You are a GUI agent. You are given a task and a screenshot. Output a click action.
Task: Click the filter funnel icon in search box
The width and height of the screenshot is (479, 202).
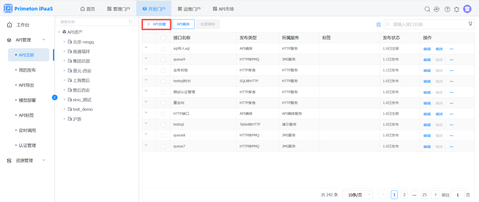click(x=470, y=24)
